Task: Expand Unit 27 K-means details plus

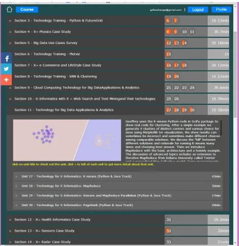Action: click(x=16, y=176)
